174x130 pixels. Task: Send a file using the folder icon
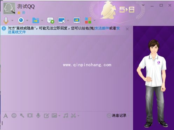click(36, 21)
